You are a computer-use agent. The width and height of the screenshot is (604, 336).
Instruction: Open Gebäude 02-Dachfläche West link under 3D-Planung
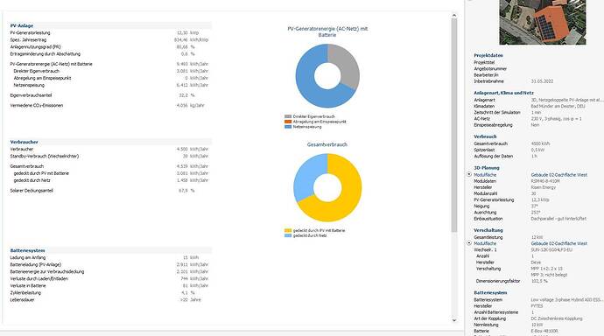pyautogui.click(x=559, y=175)
